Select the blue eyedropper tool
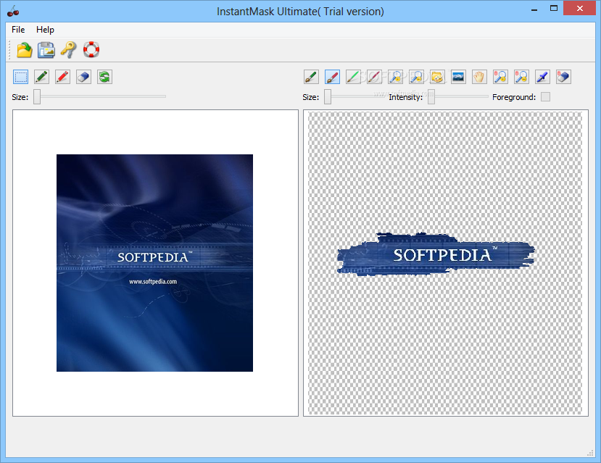The height and width of the screenshot is (463, 601). [x=543, y=77]
